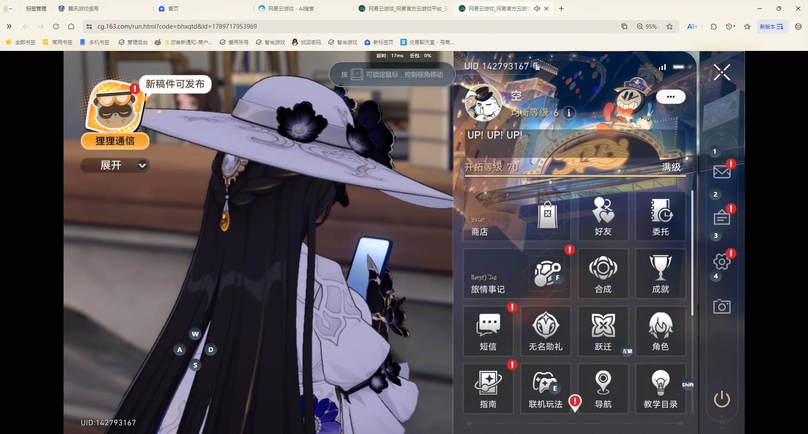Bookmark this page with star icon

(x=670, y=26)
